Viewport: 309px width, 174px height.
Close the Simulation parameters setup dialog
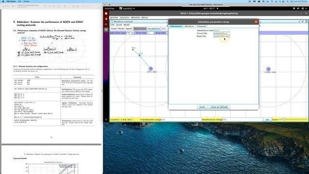(256, 22)
